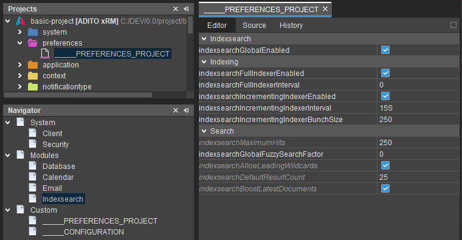Close the PREFERENCES_PROJECT editor tab
462x240 pixels.
point(325,9)
